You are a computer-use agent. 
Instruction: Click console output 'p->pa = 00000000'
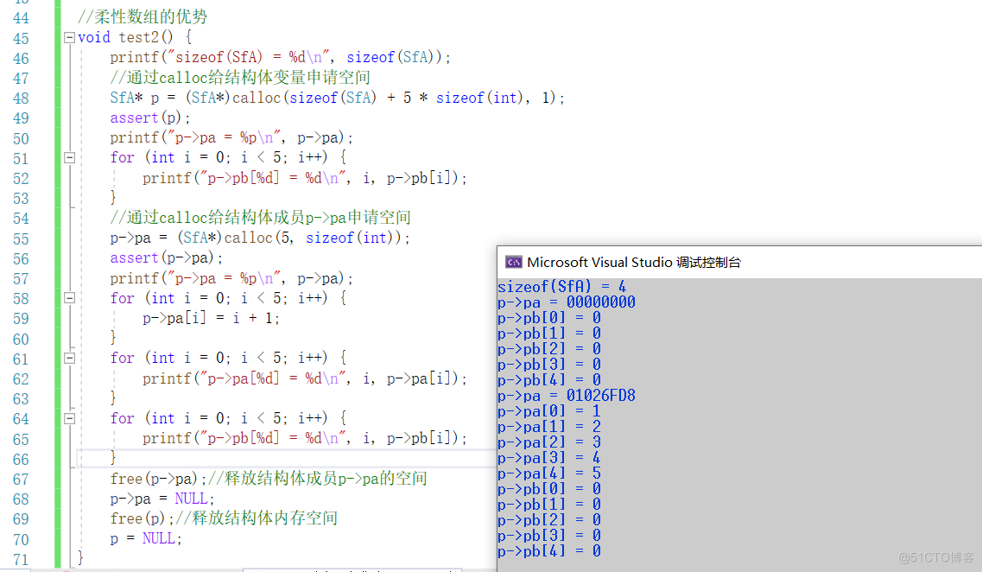(567, 302)
